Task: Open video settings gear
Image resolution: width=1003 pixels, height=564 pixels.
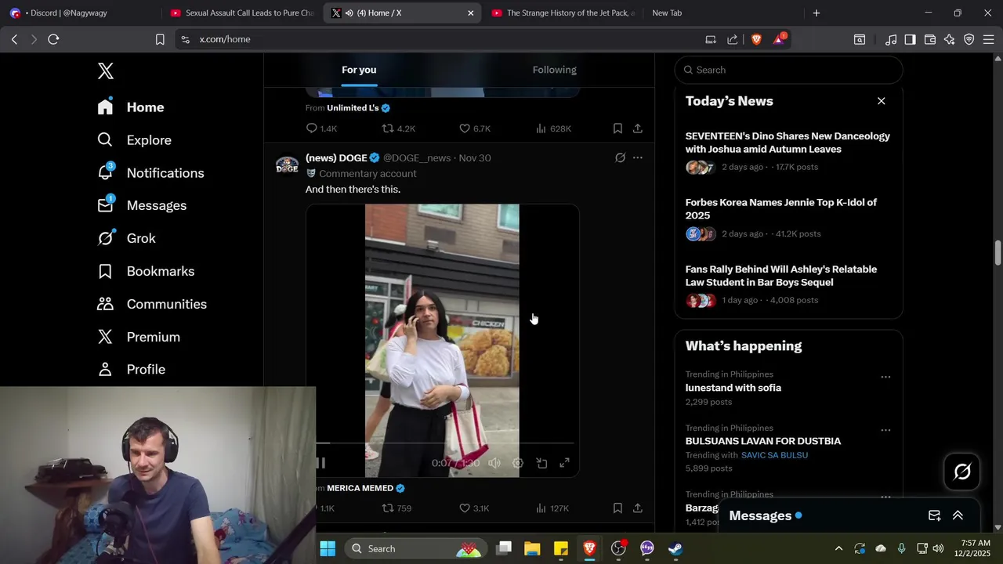Action: 518,463
